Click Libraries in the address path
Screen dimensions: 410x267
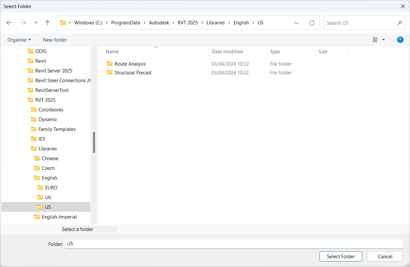(x=216, y=23)
